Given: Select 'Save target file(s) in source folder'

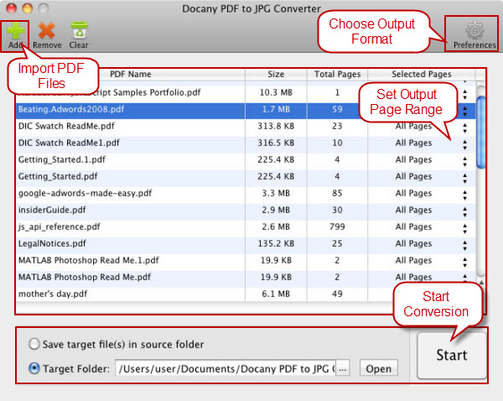Looking at the screenshot, I should point(34,344).
